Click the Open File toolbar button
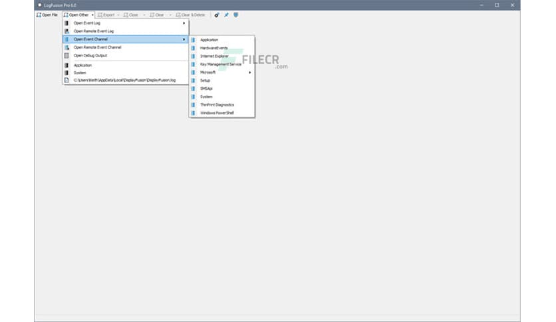Screen dimensions: 556x322 tap(47, 15)
